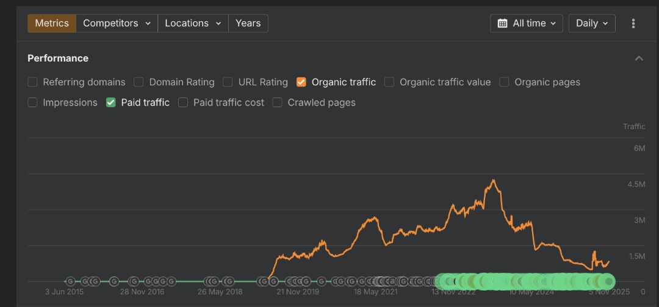Enable the URL Rating checkbox
659x307 pixels.
228,82
